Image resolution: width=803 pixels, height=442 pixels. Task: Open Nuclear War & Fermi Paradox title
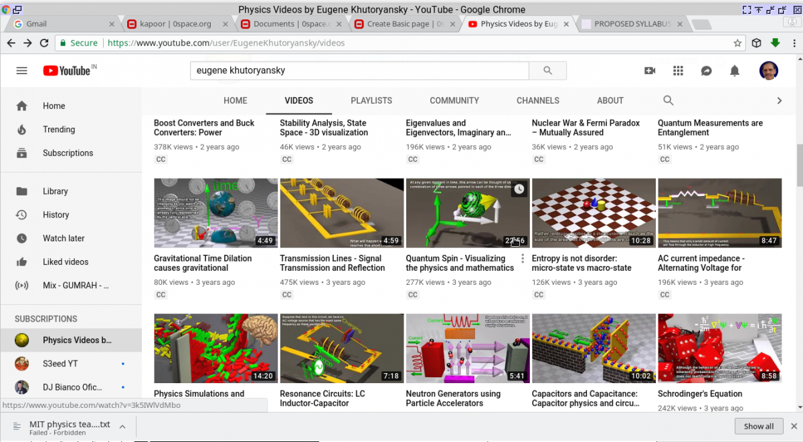coord(586,128)
